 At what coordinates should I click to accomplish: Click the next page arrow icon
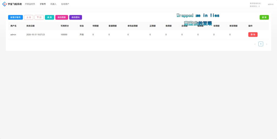[266, 44]
